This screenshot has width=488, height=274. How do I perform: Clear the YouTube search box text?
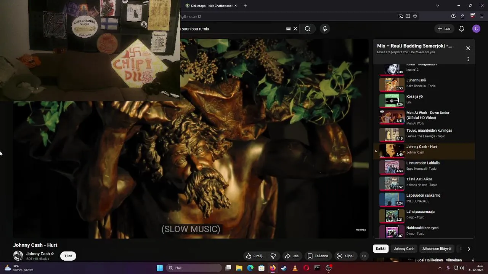295,29
